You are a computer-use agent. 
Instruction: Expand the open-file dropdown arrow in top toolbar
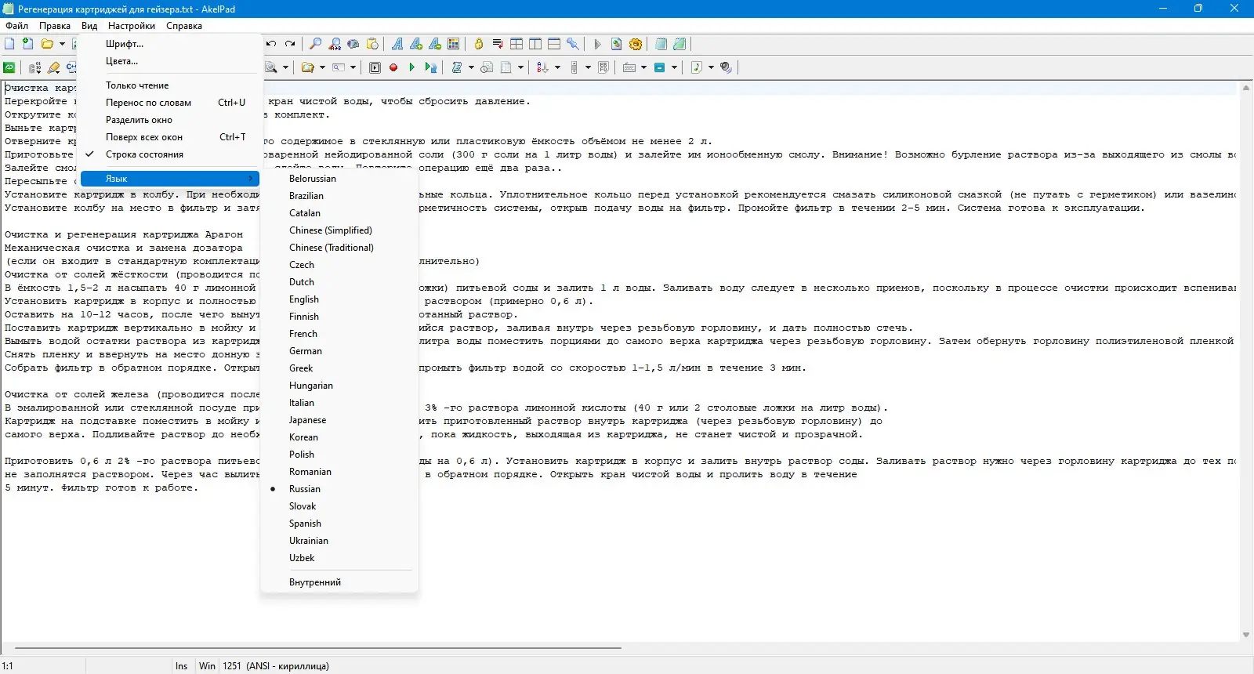(x=62, y=44)
